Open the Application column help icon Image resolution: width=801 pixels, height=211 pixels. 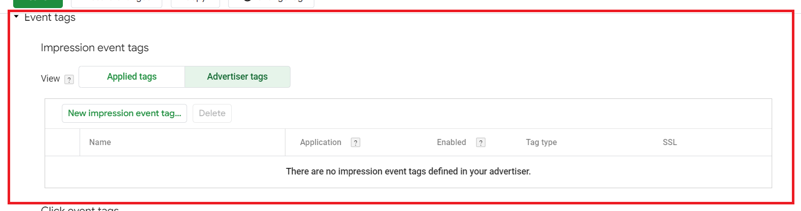click(356, 143)
